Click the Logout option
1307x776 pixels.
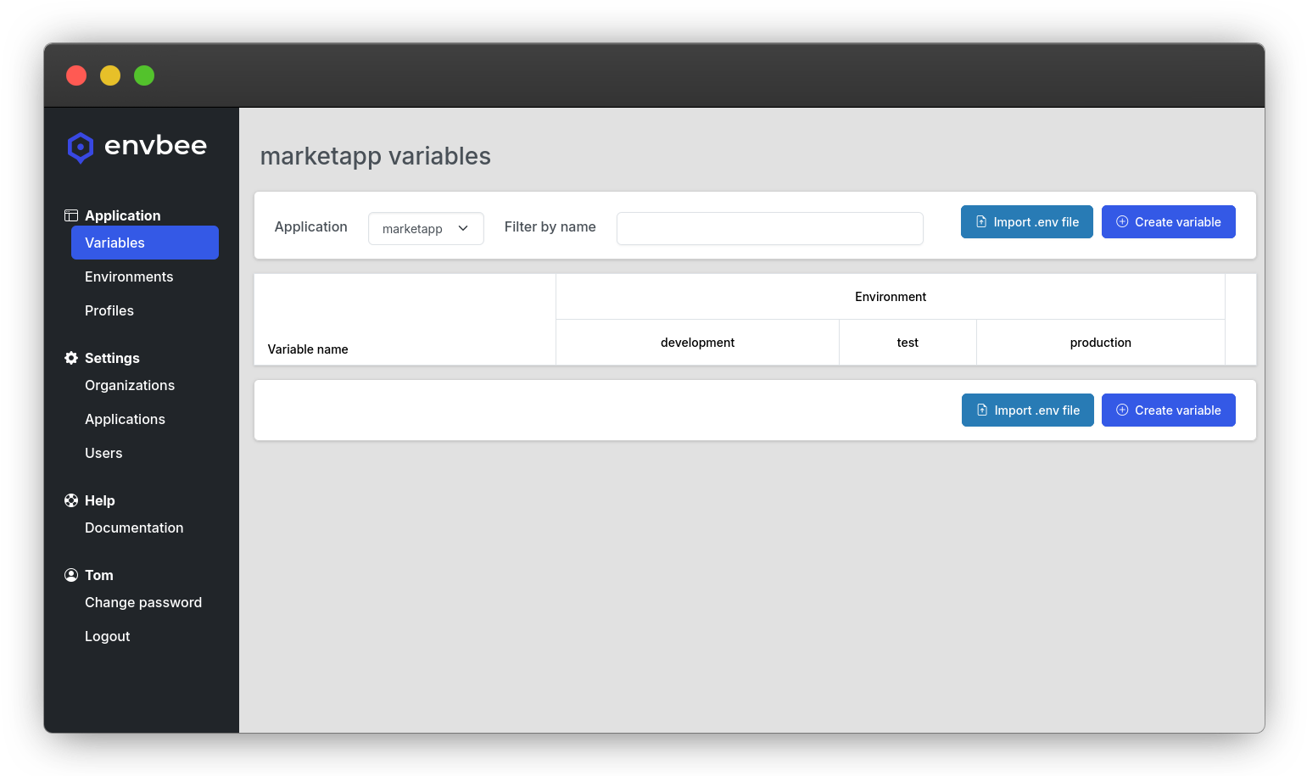pyautogui.click(x=107, y=636)
